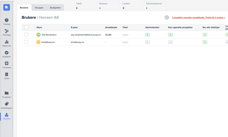
Task: Toggle Ser alle tidslinjer for kris@busy.no
Action: (205, 42)
